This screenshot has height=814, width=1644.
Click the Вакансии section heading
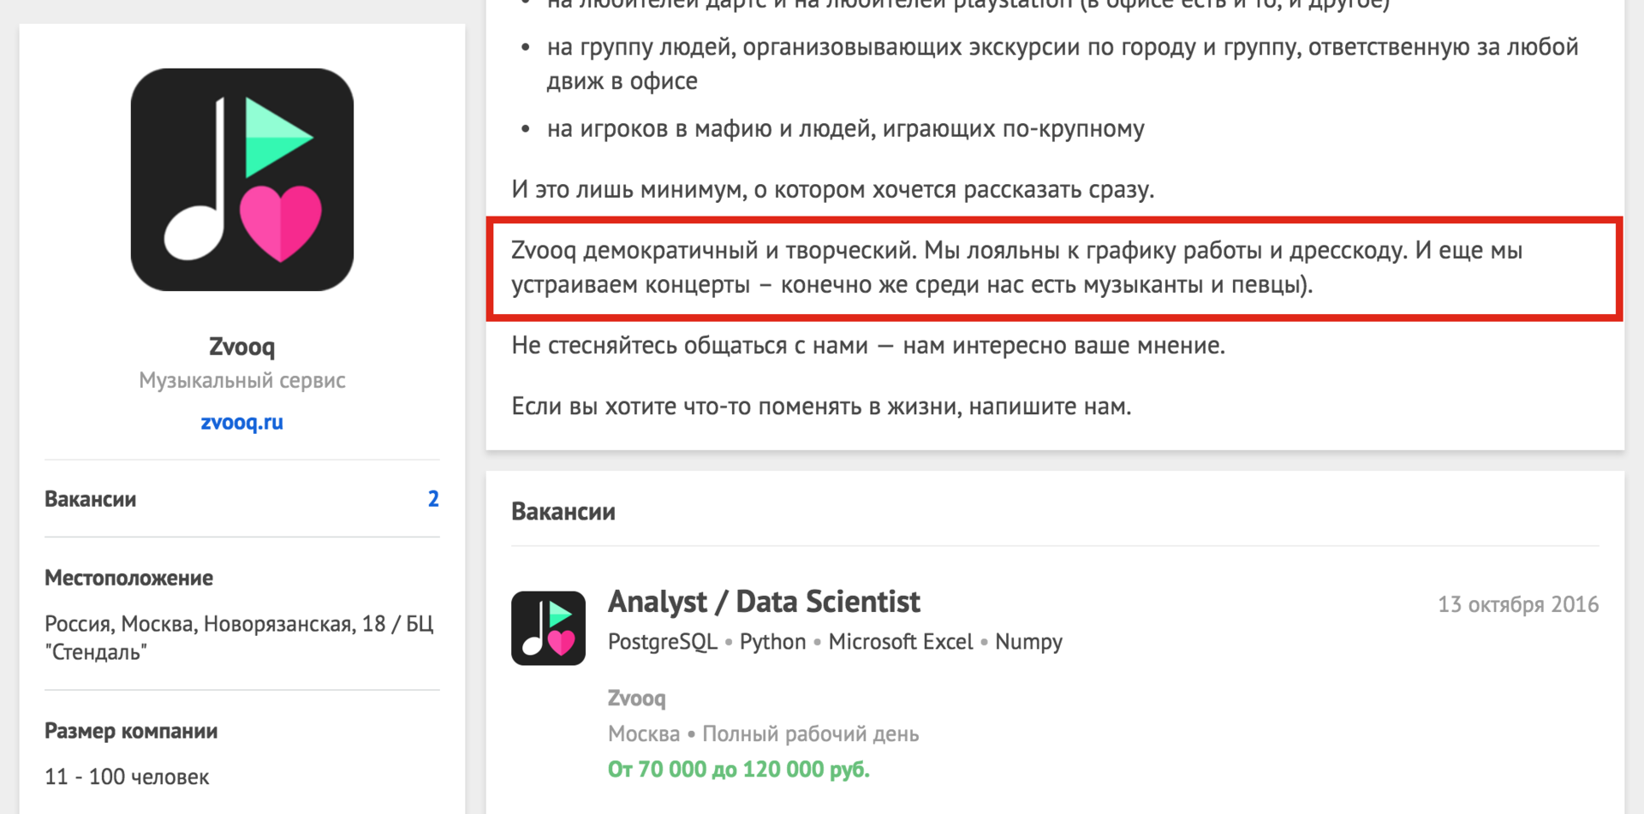coord(563,511)
